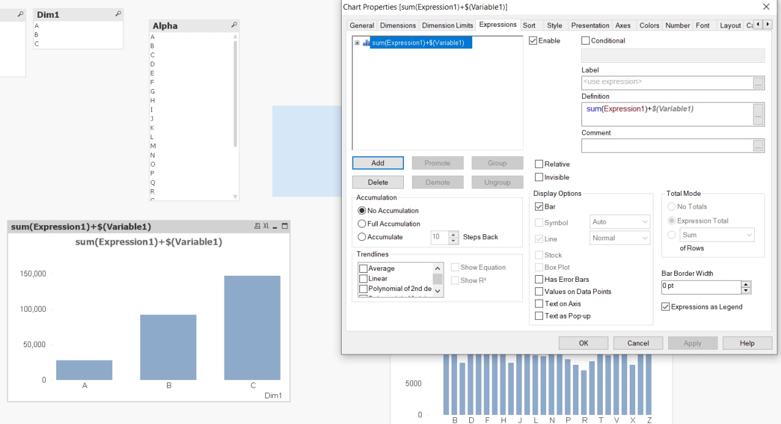This screenshot has height=424, width=781.
Task: Expand the sum(Expression1) expression tree node
Action: pos(357,43)
